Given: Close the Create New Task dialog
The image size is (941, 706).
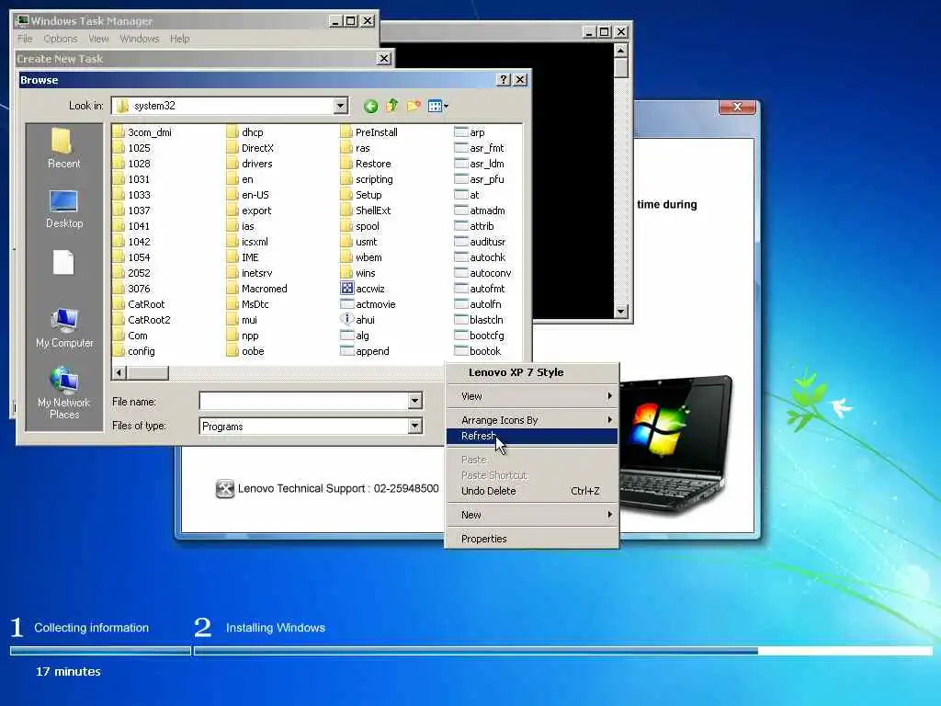Looking at the screenshot, I should pyautogui.click(x=384, y=58).
